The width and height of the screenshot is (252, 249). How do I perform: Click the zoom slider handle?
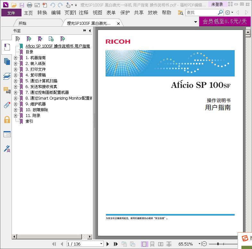point(218,244)
